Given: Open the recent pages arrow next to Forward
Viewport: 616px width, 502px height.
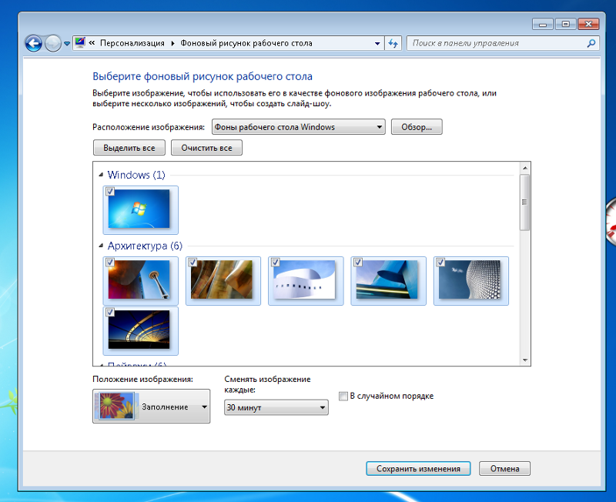Looking at the screenshot, I should tap(67, 44).
